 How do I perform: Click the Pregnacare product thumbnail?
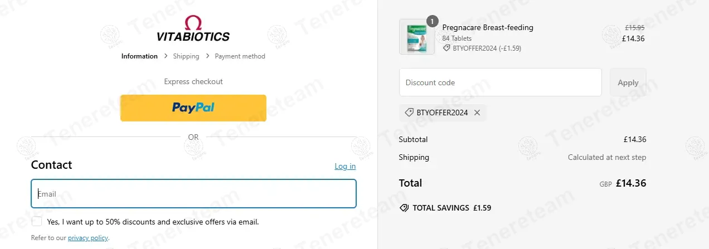(x=417, y=37)
